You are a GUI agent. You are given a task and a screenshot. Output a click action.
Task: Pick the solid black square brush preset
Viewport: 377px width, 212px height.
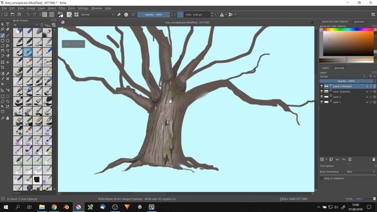(37, 180)
